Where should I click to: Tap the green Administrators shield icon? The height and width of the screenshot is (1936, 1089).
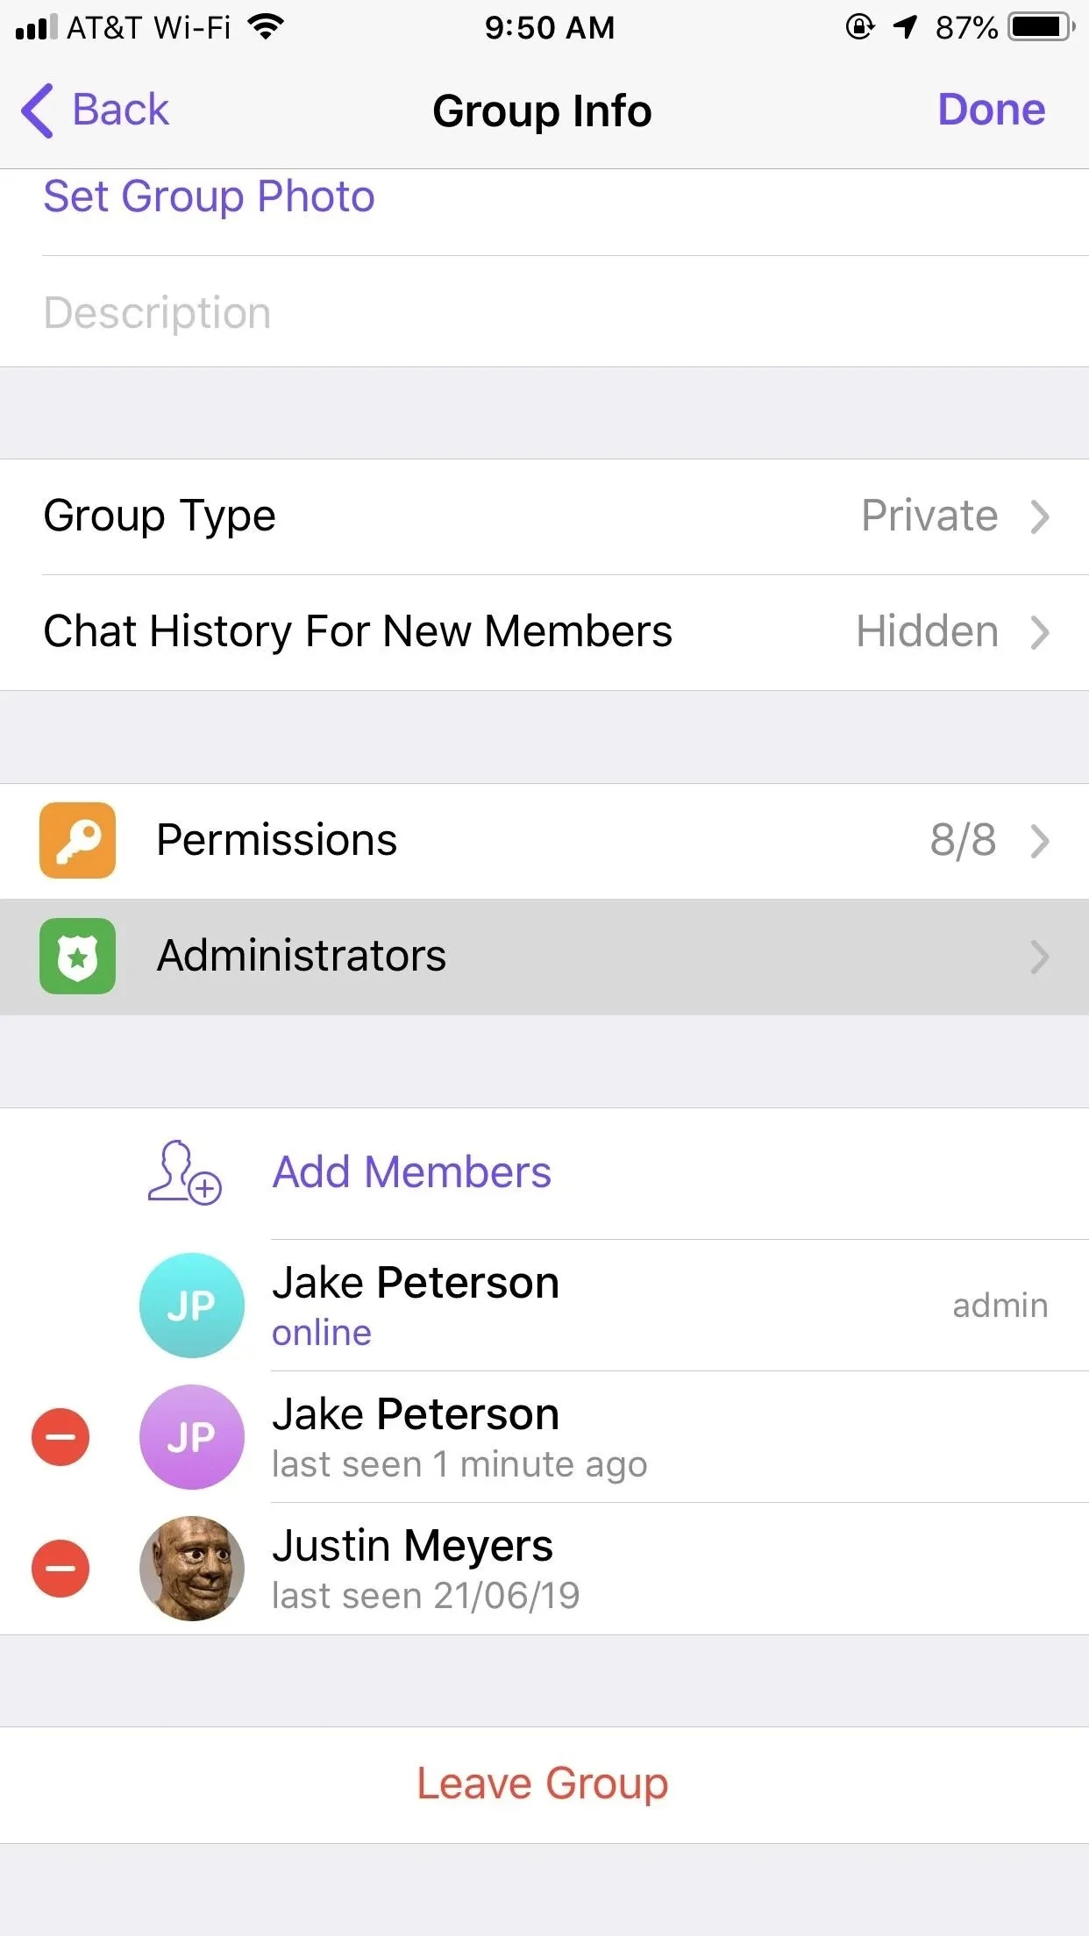point(77,956)
